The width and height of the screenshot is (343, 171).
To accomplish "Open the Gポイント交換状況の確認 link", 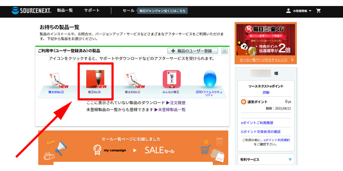I will [x=261, y=132].
